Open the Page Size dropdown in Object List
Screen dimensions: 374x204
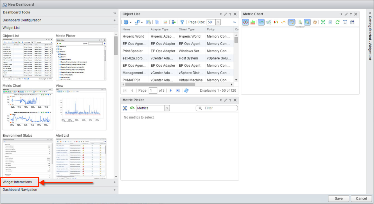click(x=218, y=22)
